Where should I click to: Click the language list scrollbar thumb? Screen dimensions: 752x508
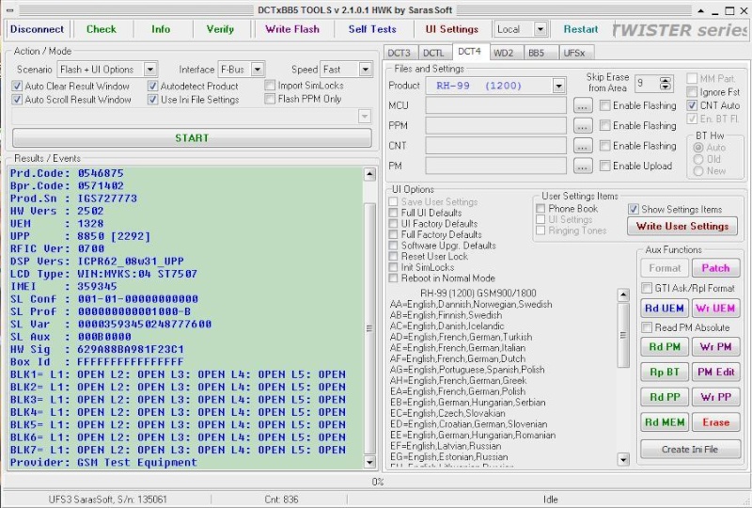623,335
